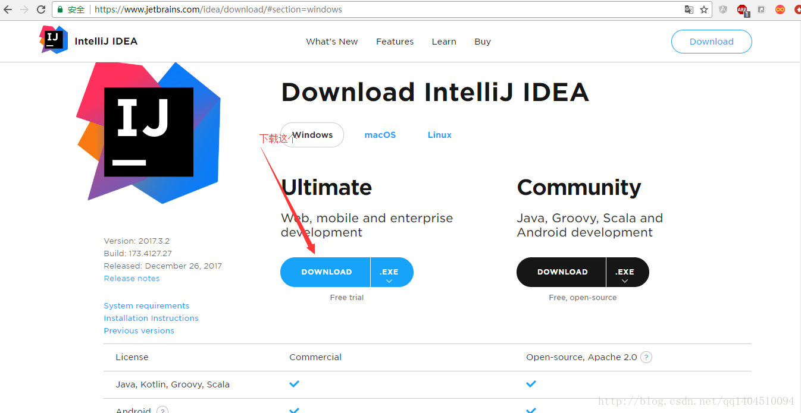Viewport: 801px width, 413px height.
Task: Select the Windows platform tab
Action: (312, 135)
